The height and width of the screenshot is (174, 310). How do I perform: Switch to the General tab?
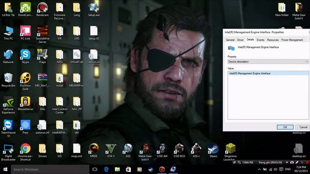click(x=230, y=40)
